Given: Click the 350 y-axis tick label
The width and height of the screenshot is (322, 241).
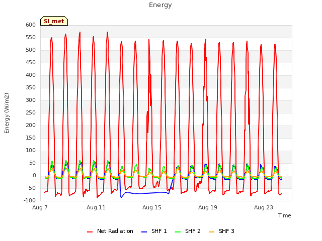Looking at the screenshot, I should pyautogui.click(x=31, y=88).
